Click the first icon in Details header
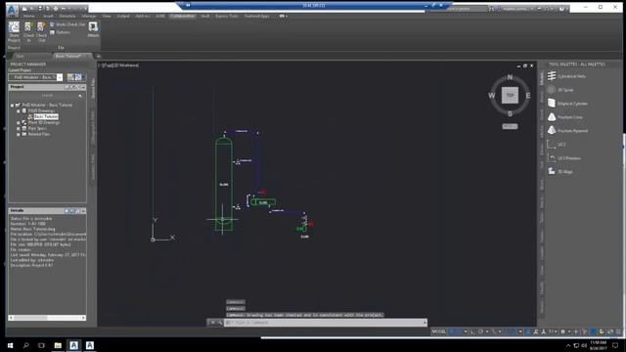 [x=67, y=211]
